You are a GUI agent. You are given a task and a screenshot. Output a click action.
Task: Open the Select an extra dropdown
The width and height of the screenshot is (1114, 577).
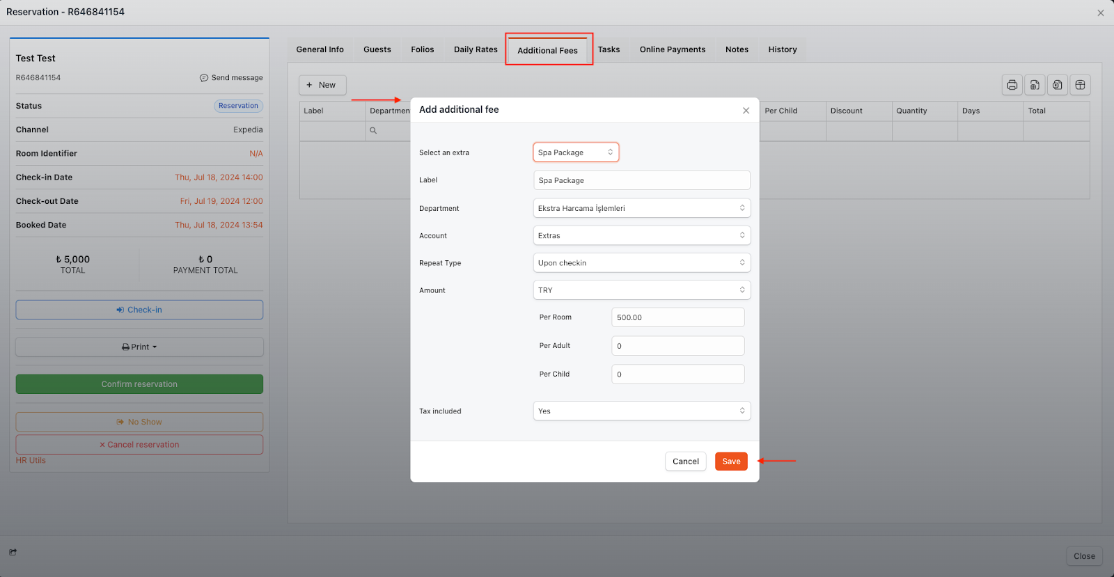tap(576, 152)
